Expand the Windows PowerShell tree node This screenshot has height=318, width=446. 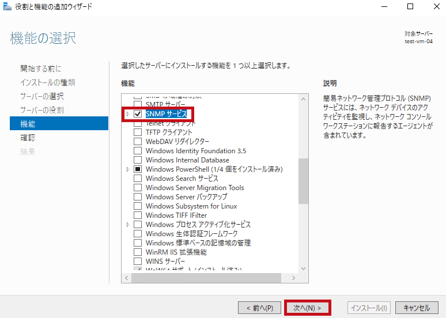pyautogui.click(x=128, y=169)
